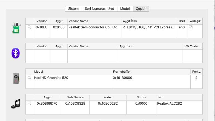Screen dimensions: 215x121
Task: Click the network card icon
Action: click(16, 28)
